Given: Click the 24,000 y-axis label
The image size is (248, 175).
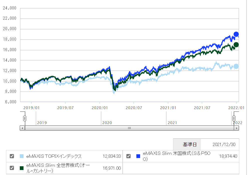Looking at the screenshot, I should [x=10, y=8].
